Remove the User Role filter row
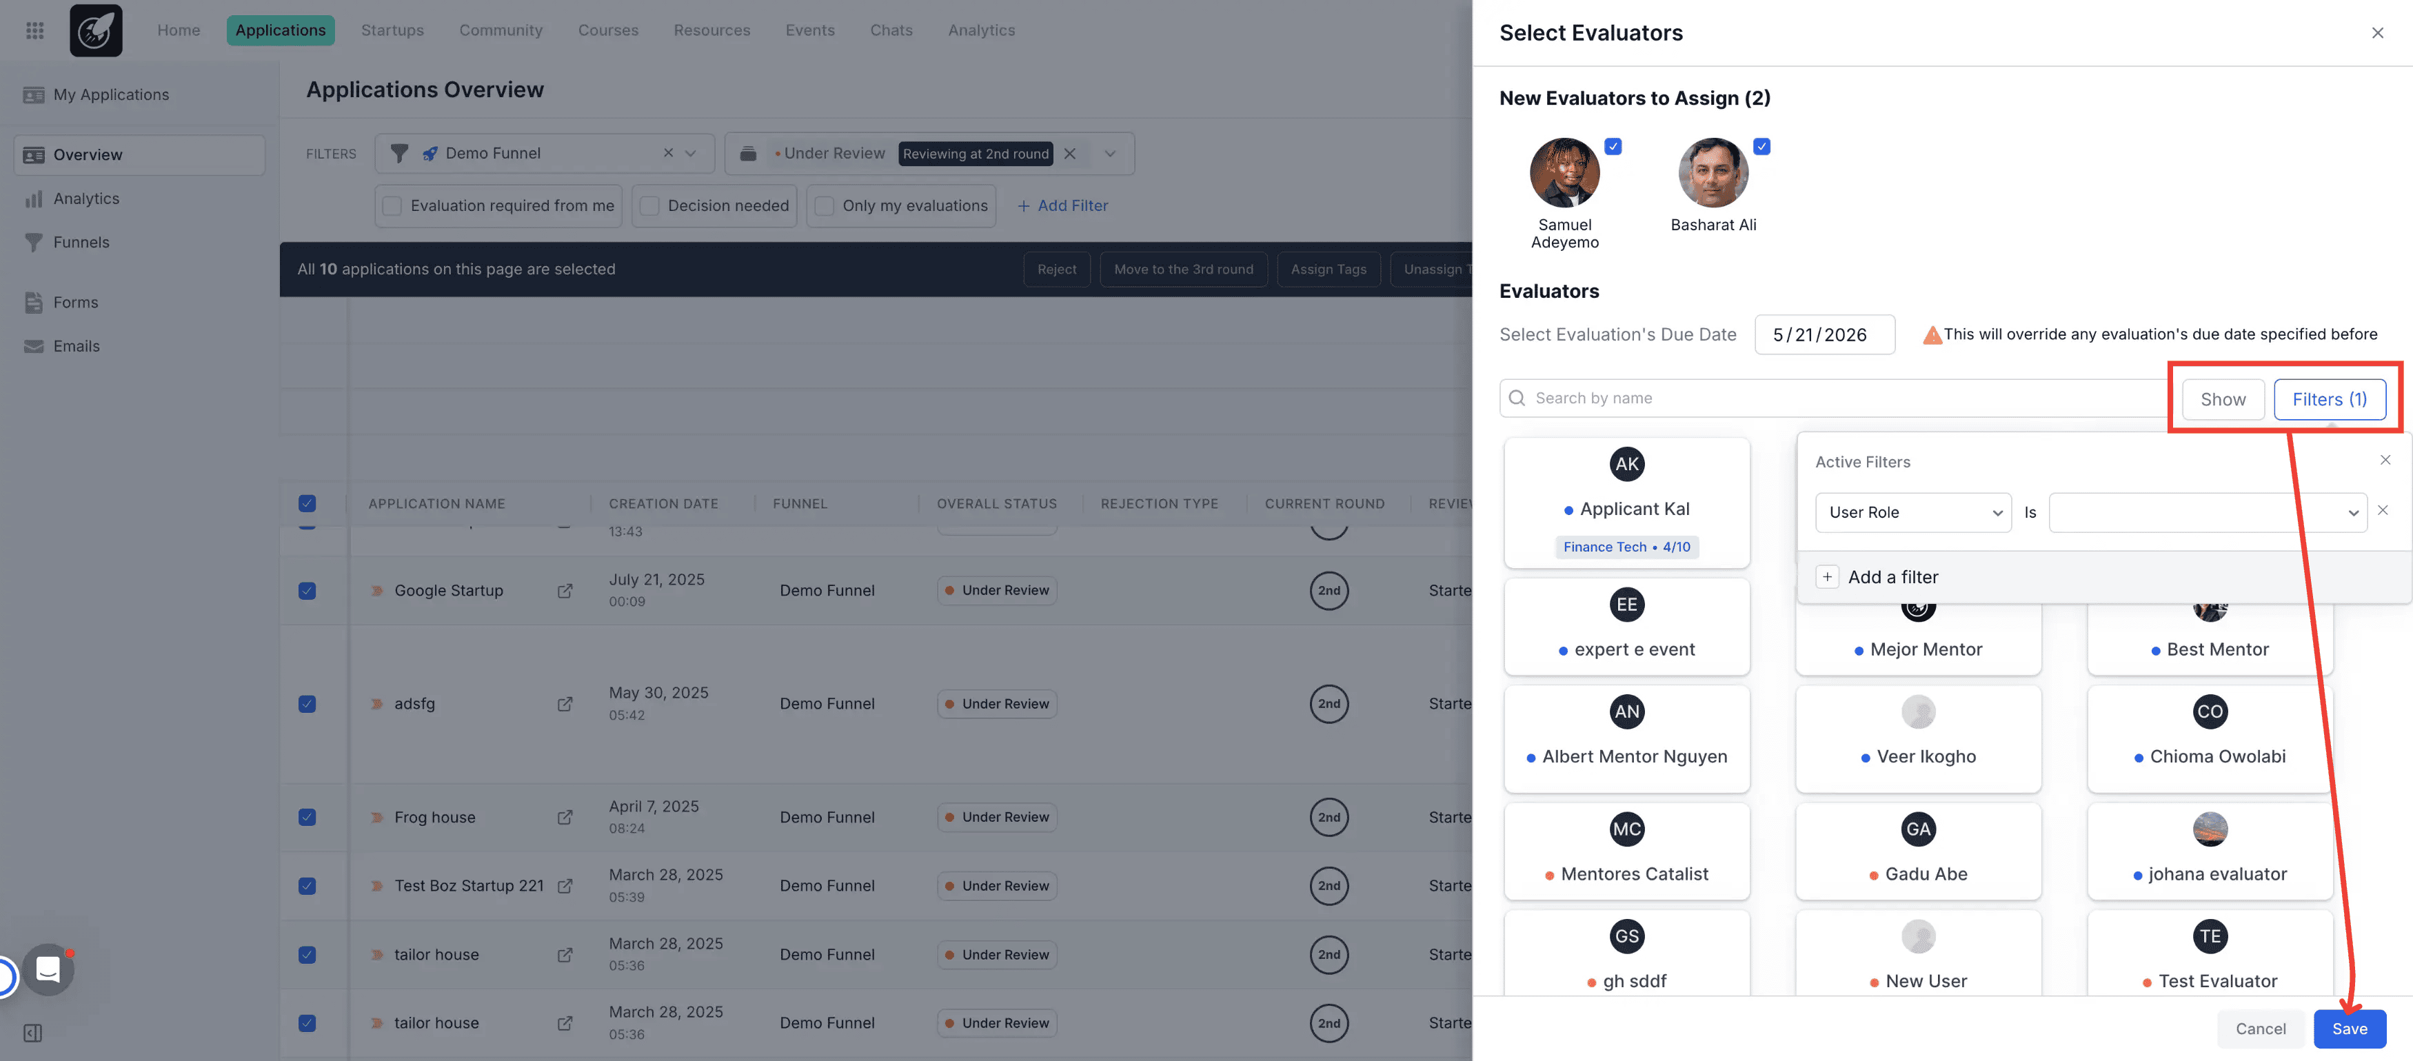Viewport: 2413px width, 1061px height. [2383, 510]
